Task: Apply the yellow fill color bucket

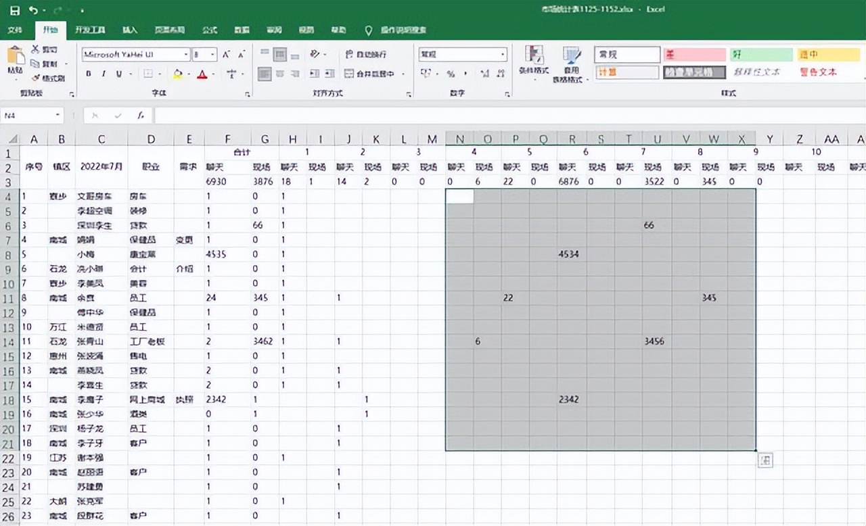Action: (x=177, y=74)
